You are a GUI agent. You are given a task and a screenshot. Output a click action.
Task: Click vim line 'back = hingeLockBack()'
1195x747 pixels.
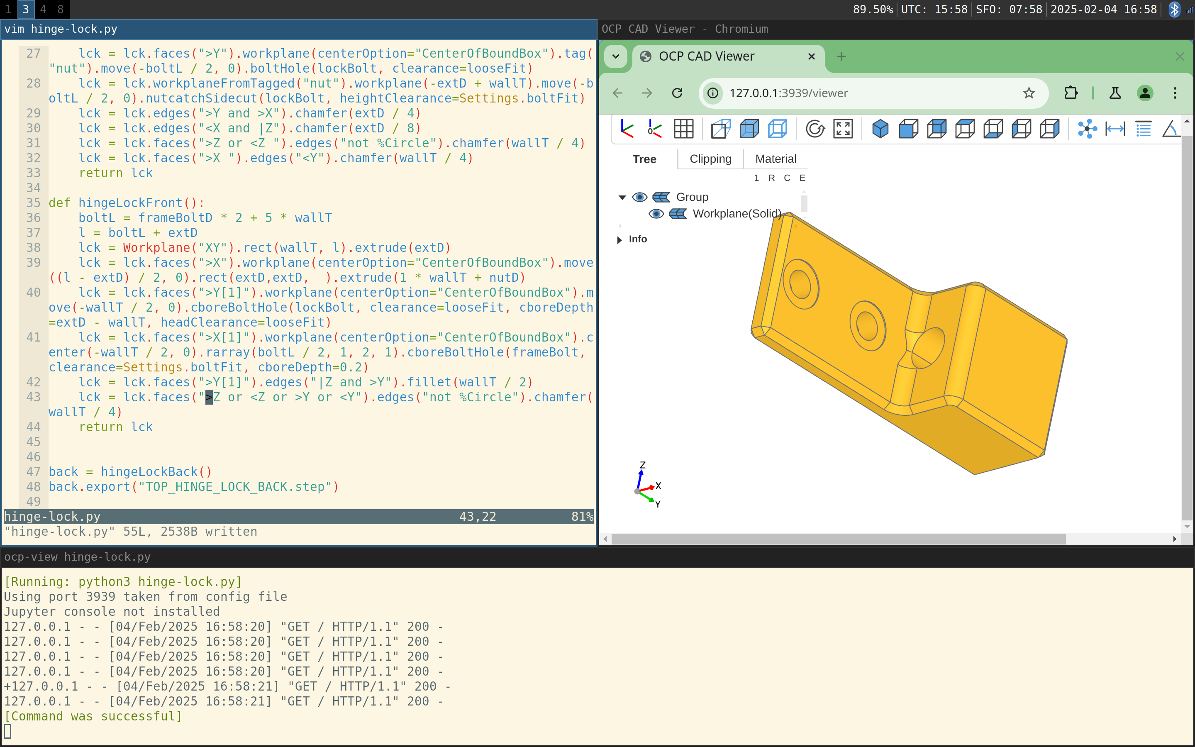point(130,472)
